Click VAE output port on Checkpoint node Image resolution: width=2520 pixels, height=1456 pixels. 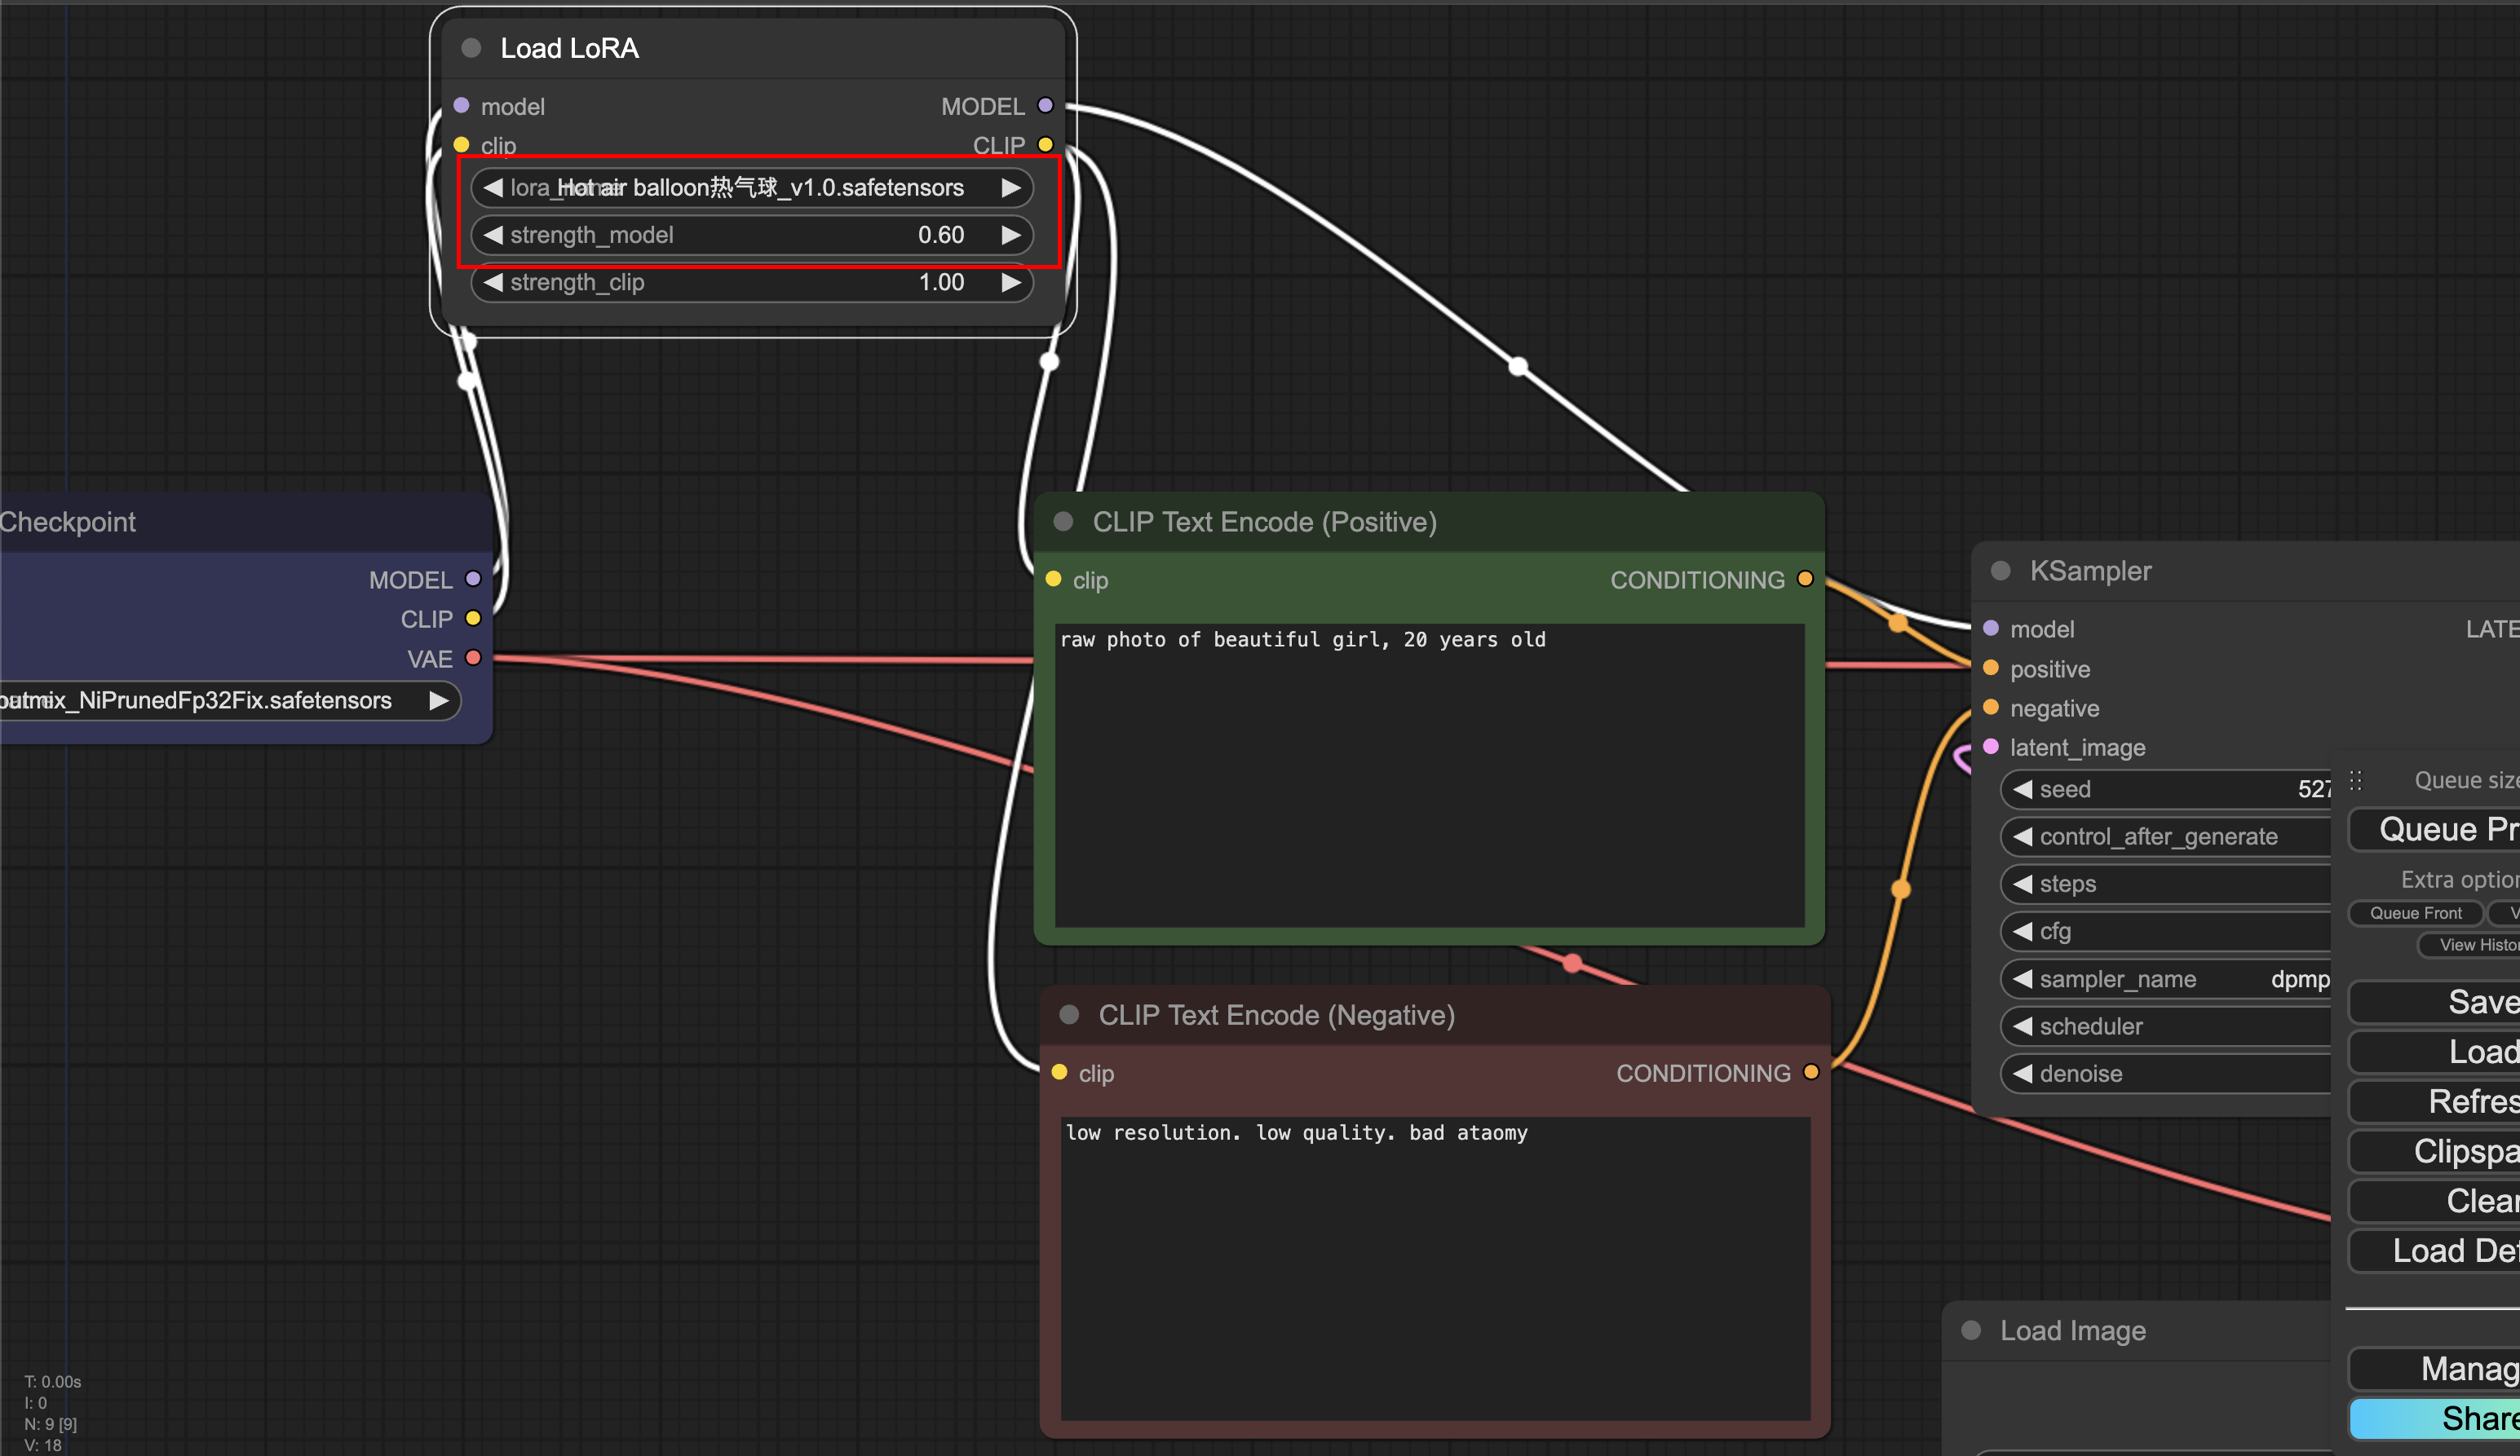[474, 659]
